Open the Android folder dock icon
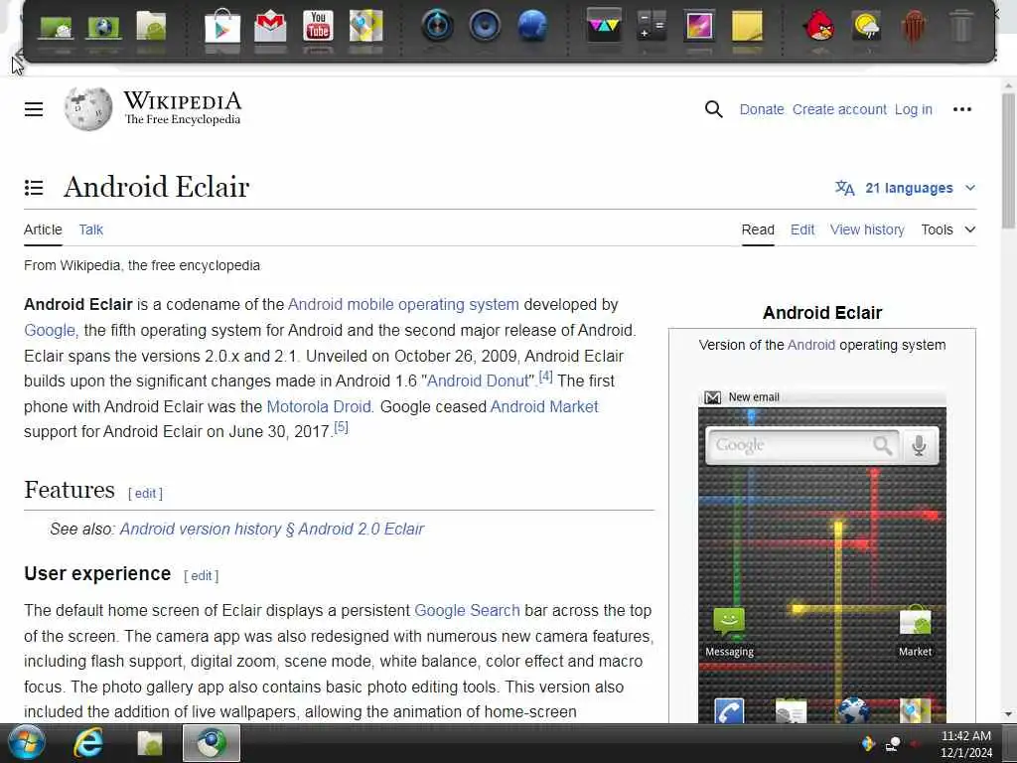The image size is (1017, 763). 151,27
